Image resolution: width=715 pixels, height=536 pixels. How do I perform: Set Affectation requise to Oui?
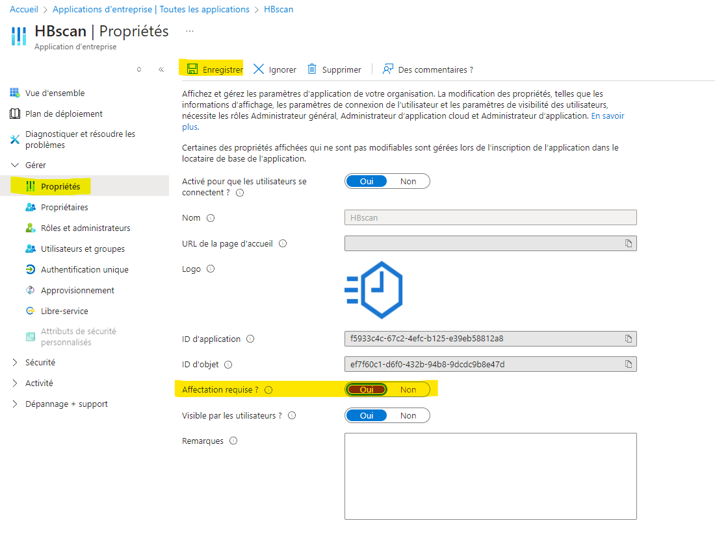(366, 389)
